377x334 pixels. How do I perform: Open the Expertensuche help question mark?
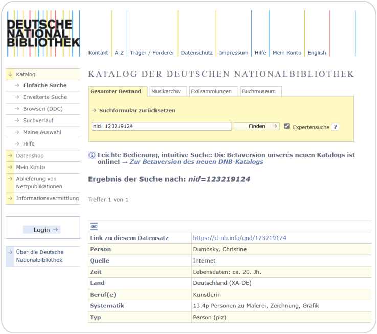pyautogui.click(x=335, y=127)
